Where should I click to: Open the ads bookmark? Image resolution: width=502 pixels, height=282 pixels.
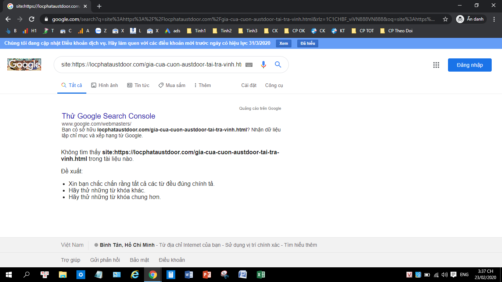tap(172, 31)
